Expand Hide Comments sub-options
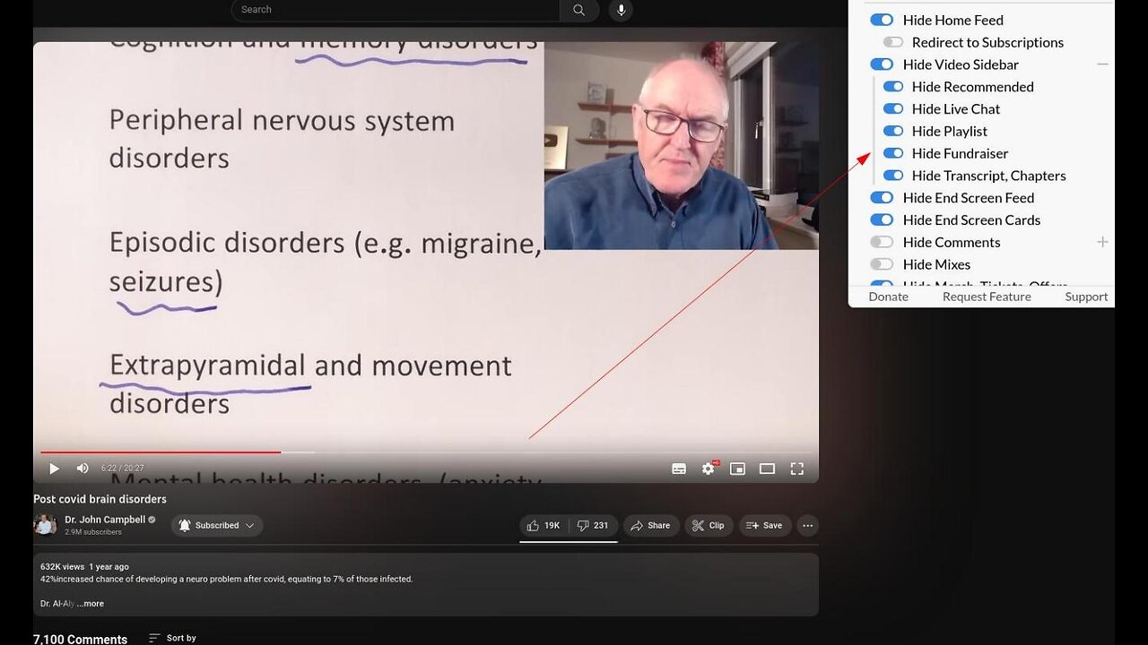Image resolution: width=1148 pixels, height=645 pixels. (1102, 242)
